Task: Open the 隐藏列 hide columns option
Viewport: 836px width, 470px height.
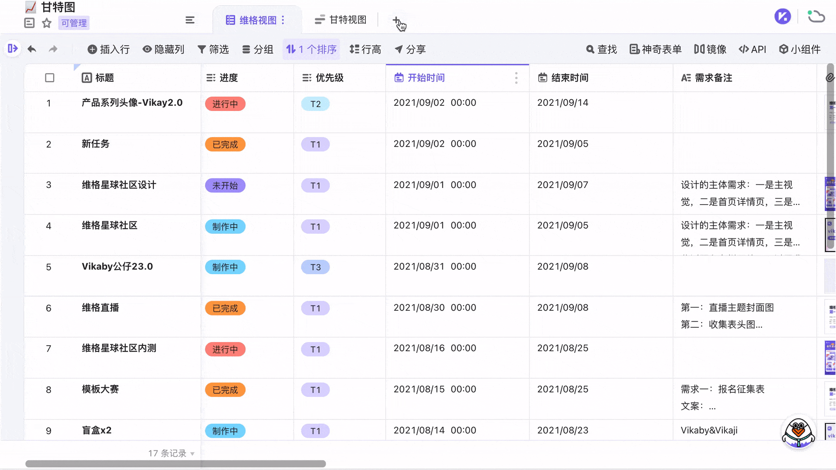Action: click(164, 50)
